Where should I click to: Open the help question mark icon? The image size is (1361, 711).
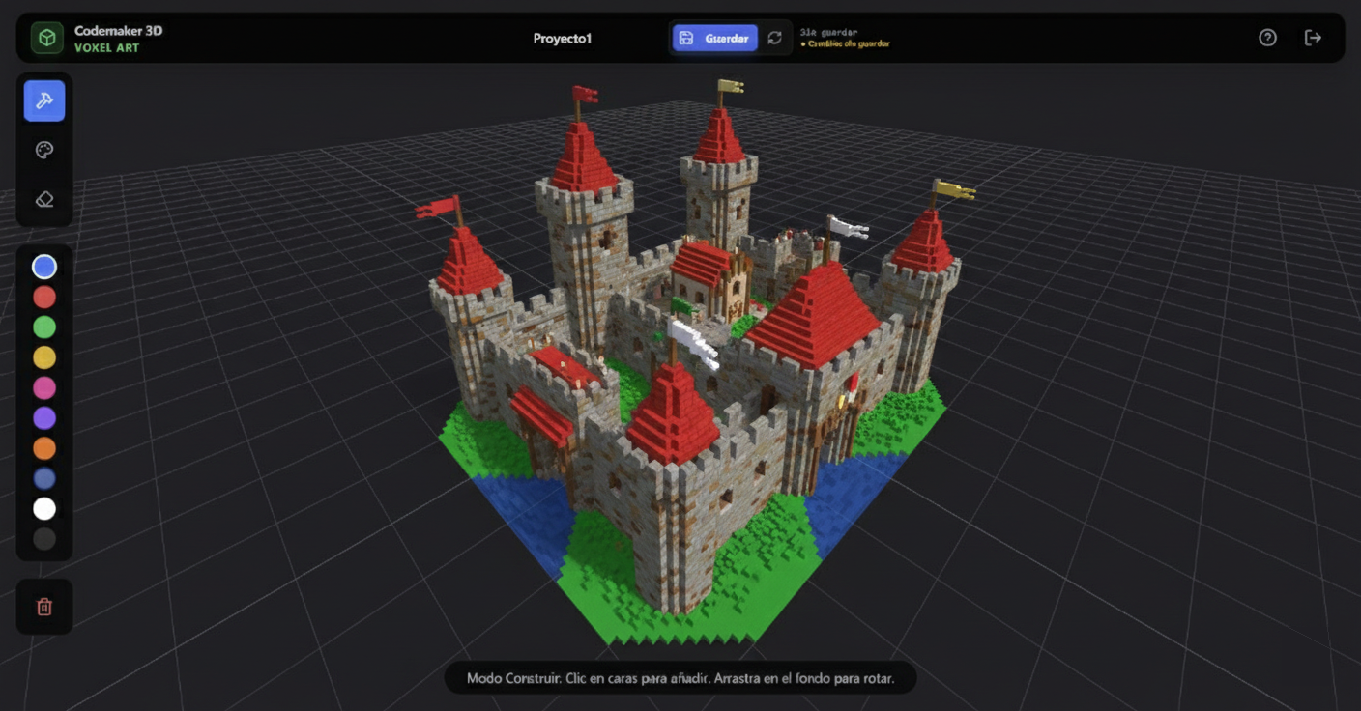coord(1267,38)
